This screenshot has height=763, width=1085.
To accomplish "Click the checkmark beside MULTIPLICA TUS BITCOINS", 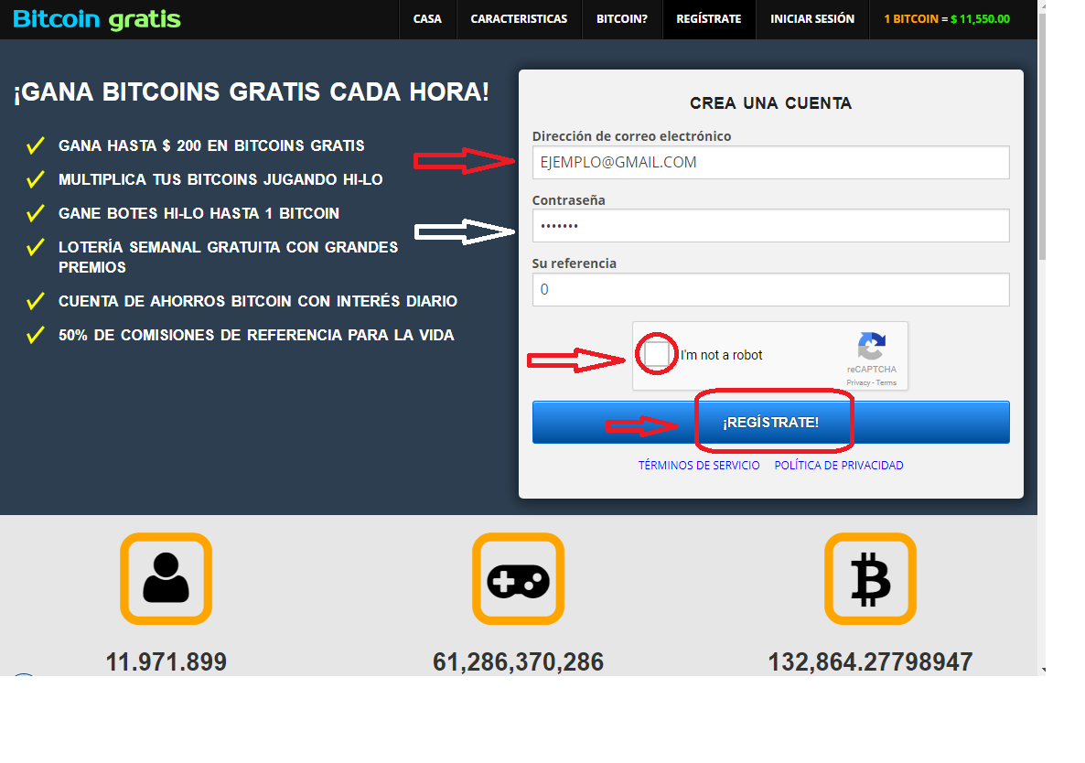I will pyautogui.click(x=36, y=179).
